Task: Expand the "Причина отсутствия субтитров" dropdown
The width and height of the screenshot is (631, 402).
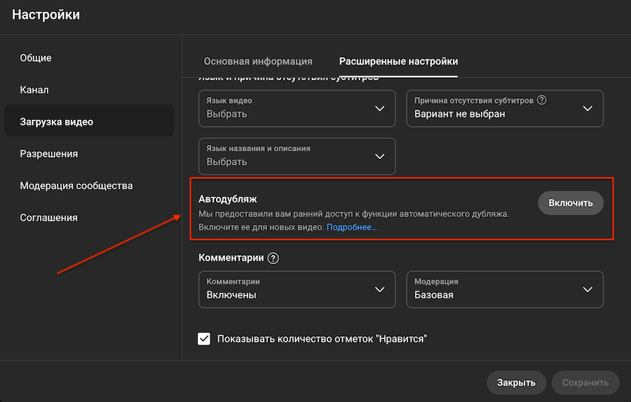Action: (x=505, y=108)
